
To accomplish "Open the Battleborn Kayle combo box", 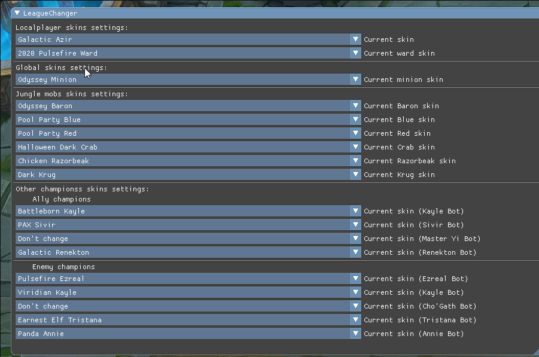I will pyautogui.click(x=188, y=211).
